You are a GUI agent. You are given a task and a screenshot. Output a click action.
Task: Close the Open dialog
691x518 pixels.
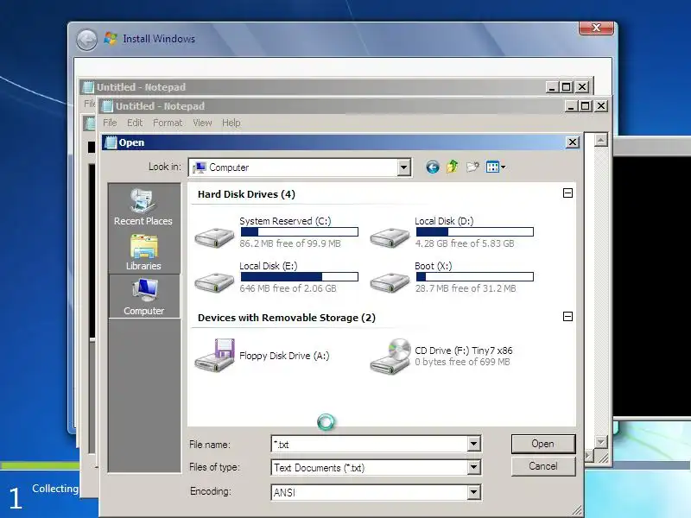[x=572, y=142]
